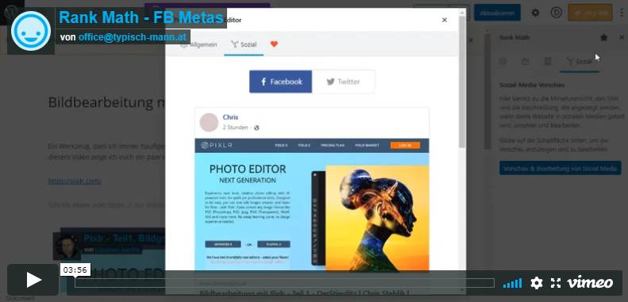Open first tab icon in Rank Math sidebar
Viewport: 628px width, 302px height.
point(503,61)
